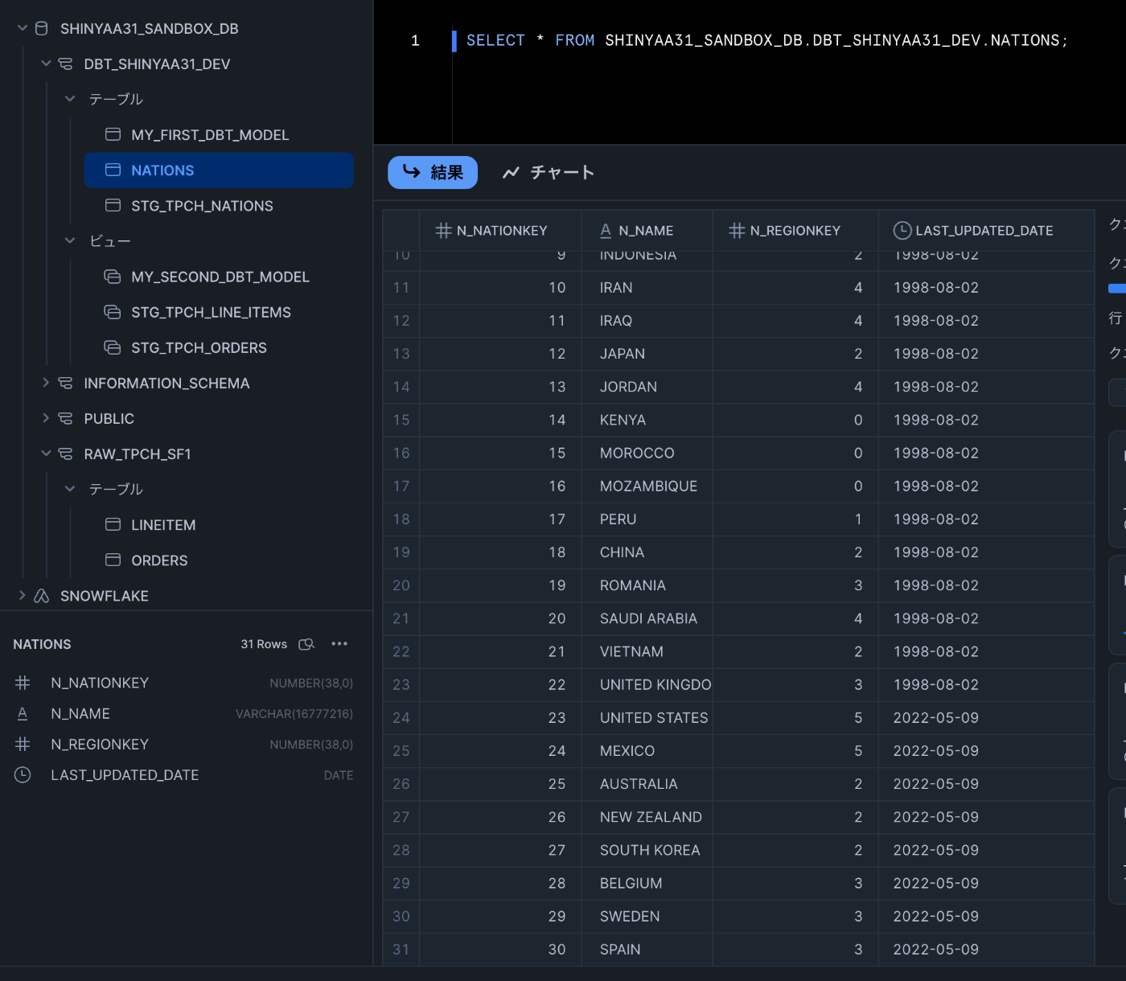Click the PUBLIC schema icon
The image size is (1126, 981).
click(x=65, y=418)
